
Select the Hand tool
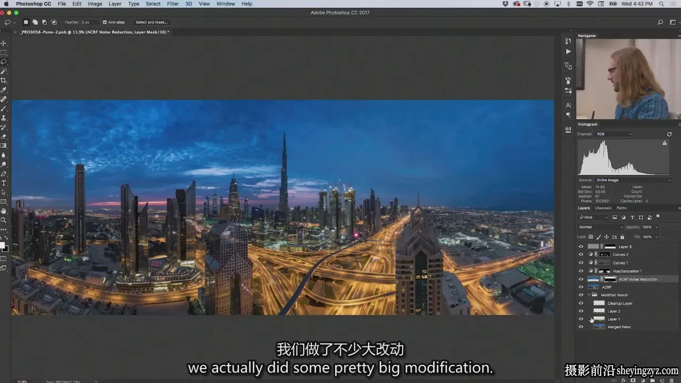(4, 211)
